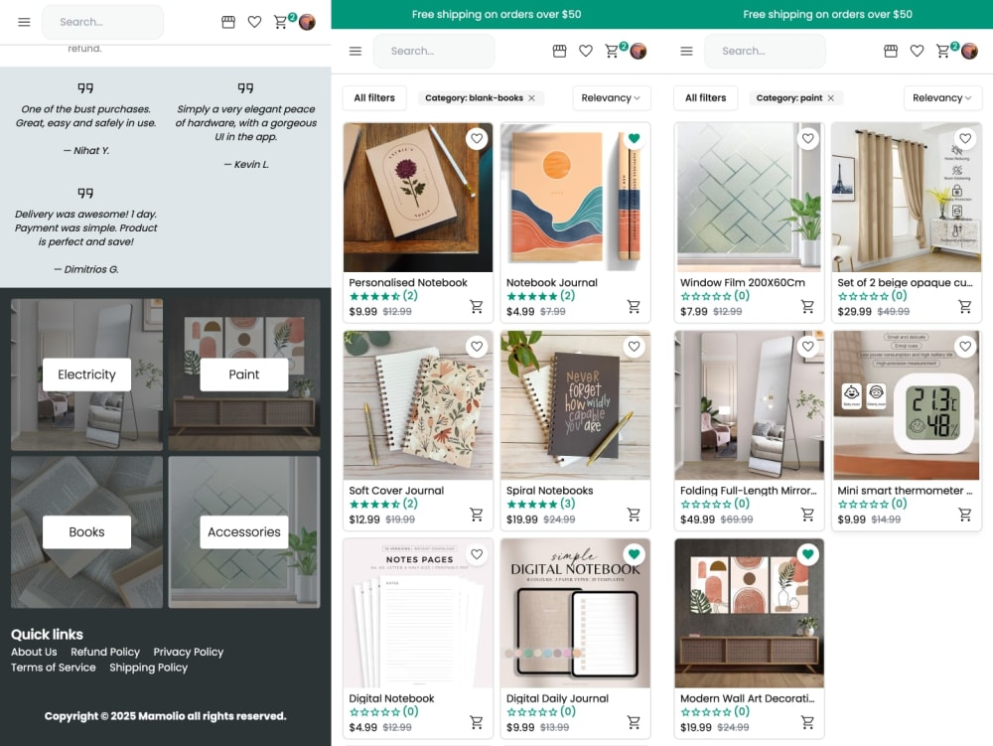Image resolution: width=993 pixels, height=746 pixels.
Task: Open Personalised Notebook product image
Action: click(x=418, y=198)
